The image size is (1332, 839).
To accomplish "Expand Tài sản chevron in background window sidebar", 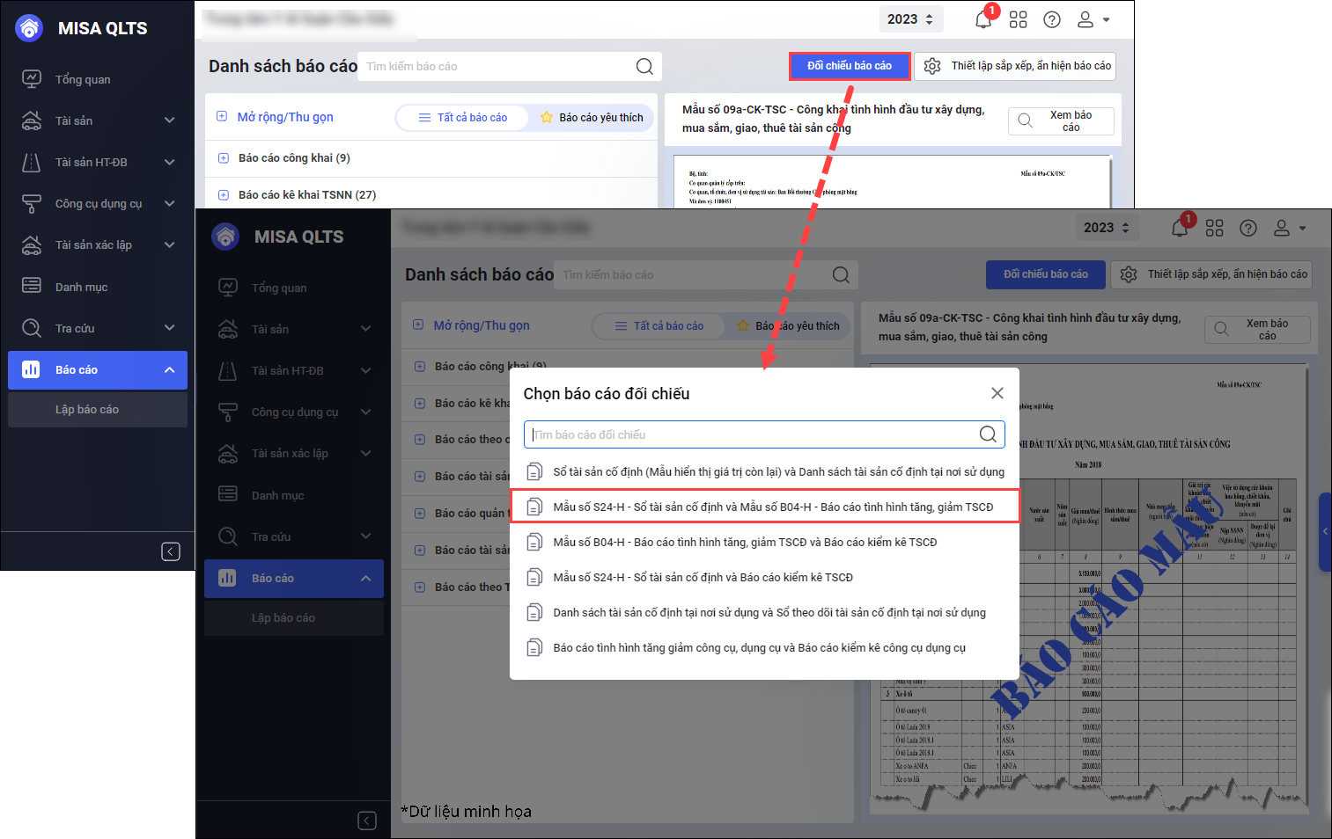I will pyautogui.click(x=170, y=120).
